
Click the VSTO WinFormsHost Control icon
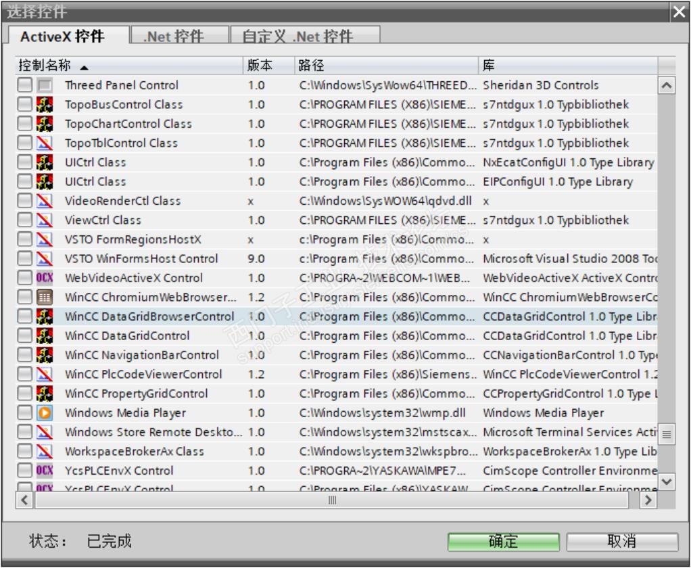tap(45, 259)
